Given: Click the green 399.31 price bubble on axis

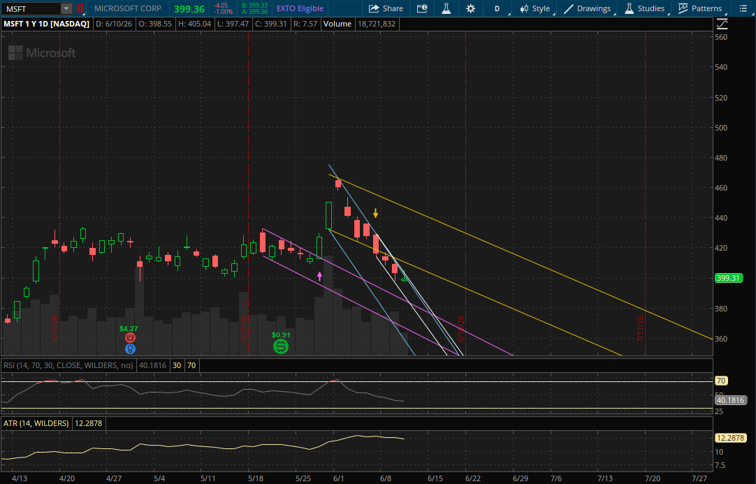Looking at the screenshot, I should [x=729, y=278].
